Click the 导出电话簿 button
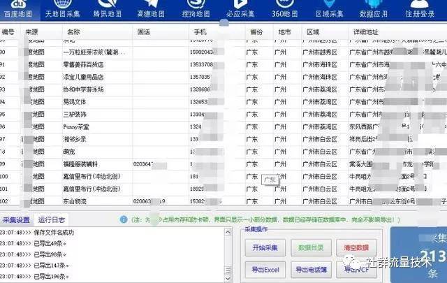The image size is (447, 283). (x=311, y=270)
